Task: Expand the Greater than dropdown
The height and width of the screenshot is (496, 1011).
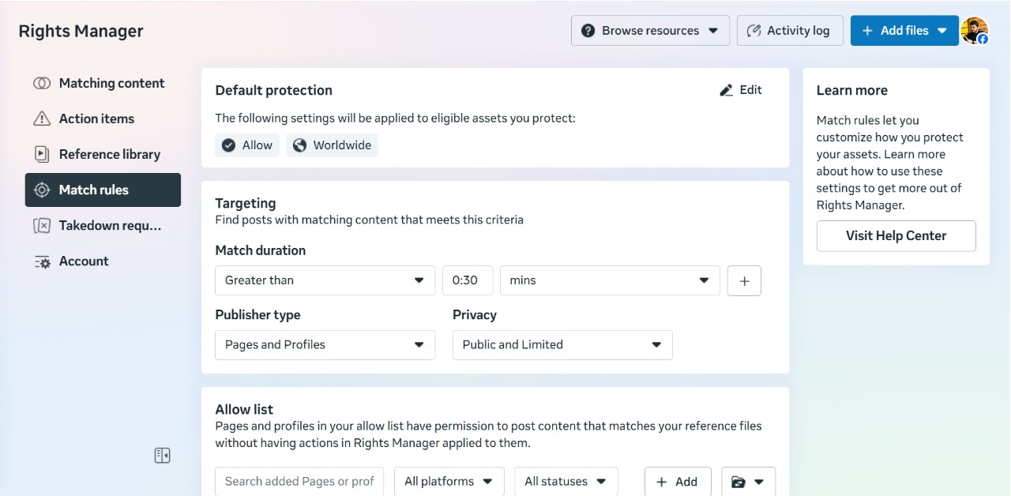Action: [x=325, y=281]
